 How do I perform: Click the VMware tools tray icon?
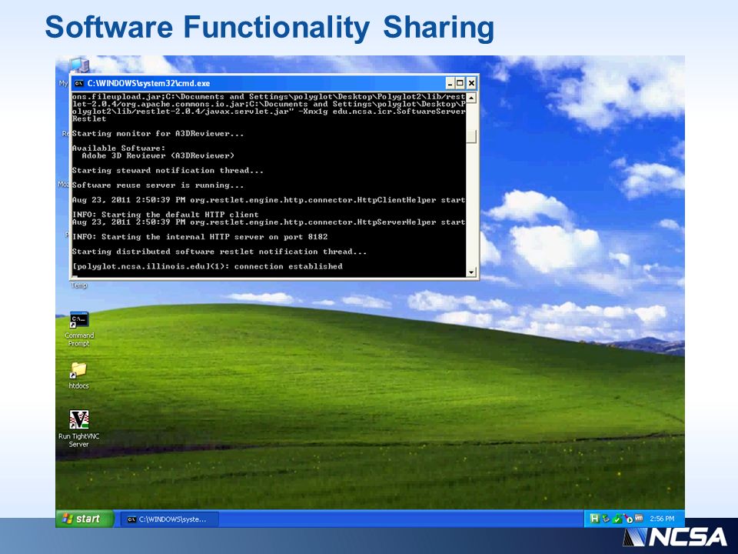click(x=639, y=518)
